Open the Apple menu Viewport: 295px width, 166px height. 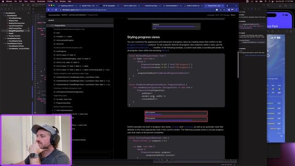[3, 1]
